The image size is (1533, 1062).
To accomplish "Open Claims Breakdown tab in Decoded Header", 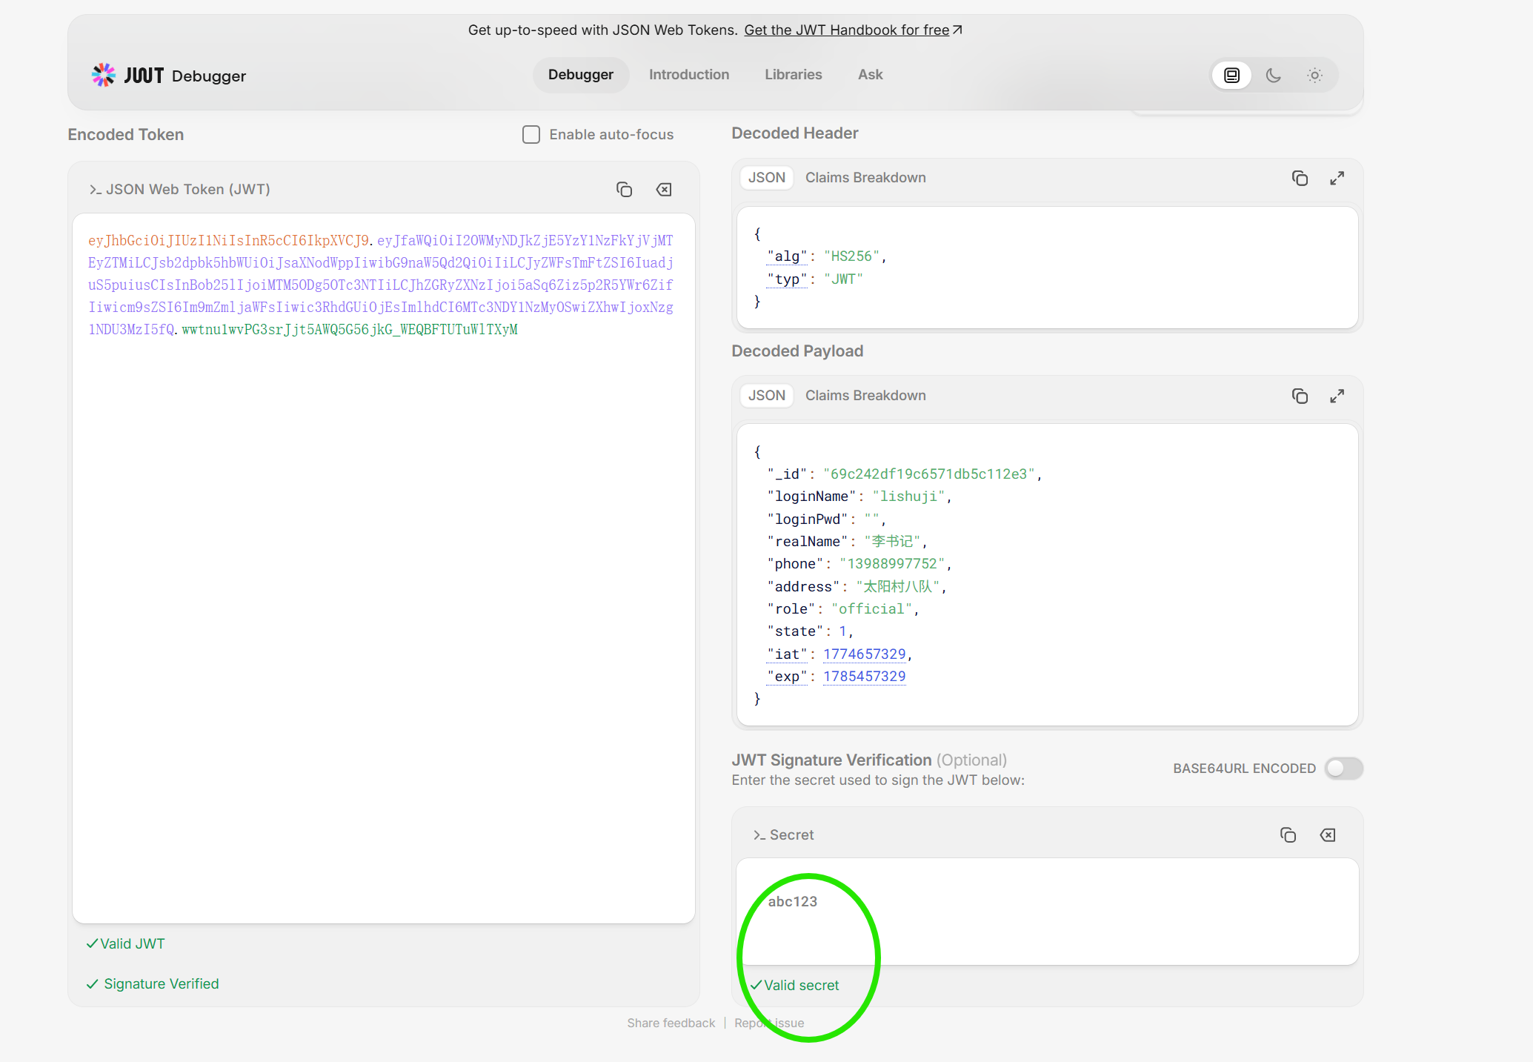I will pyautogui.click(x=865, y=178).
